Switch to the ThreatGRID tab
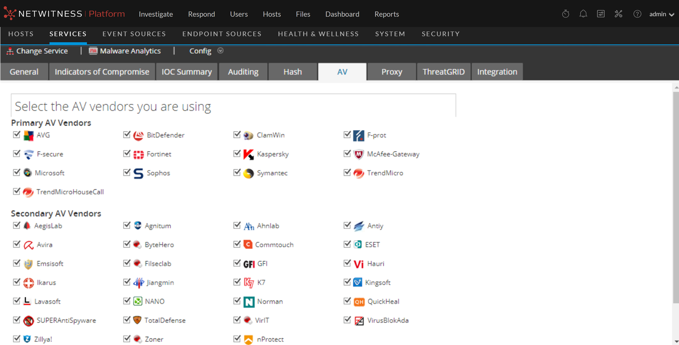Image resolution: width=679 pixels, height=345 pixels. coord(443,72)
